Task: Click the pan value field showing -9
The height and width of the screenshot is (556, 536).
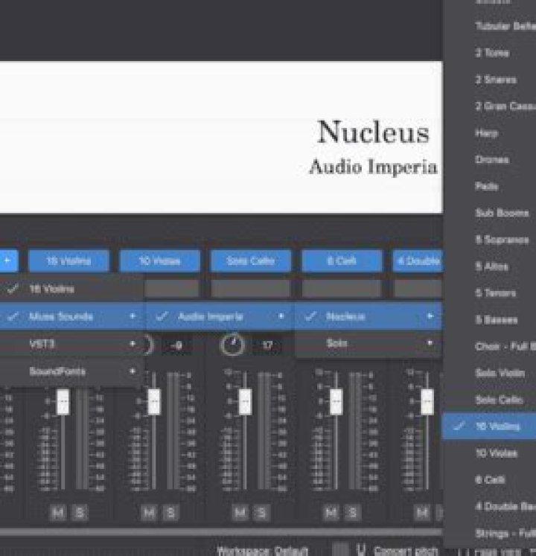Action: pyautogui.click(x=177, y=345)
